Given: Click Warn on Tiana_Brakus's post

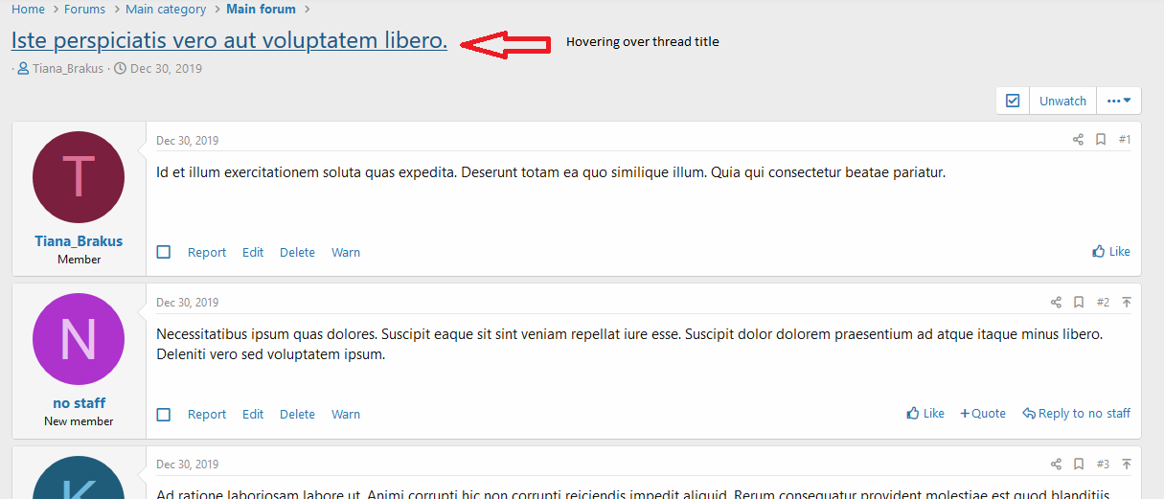Looking at the screenshot, I should click(346, 253).
